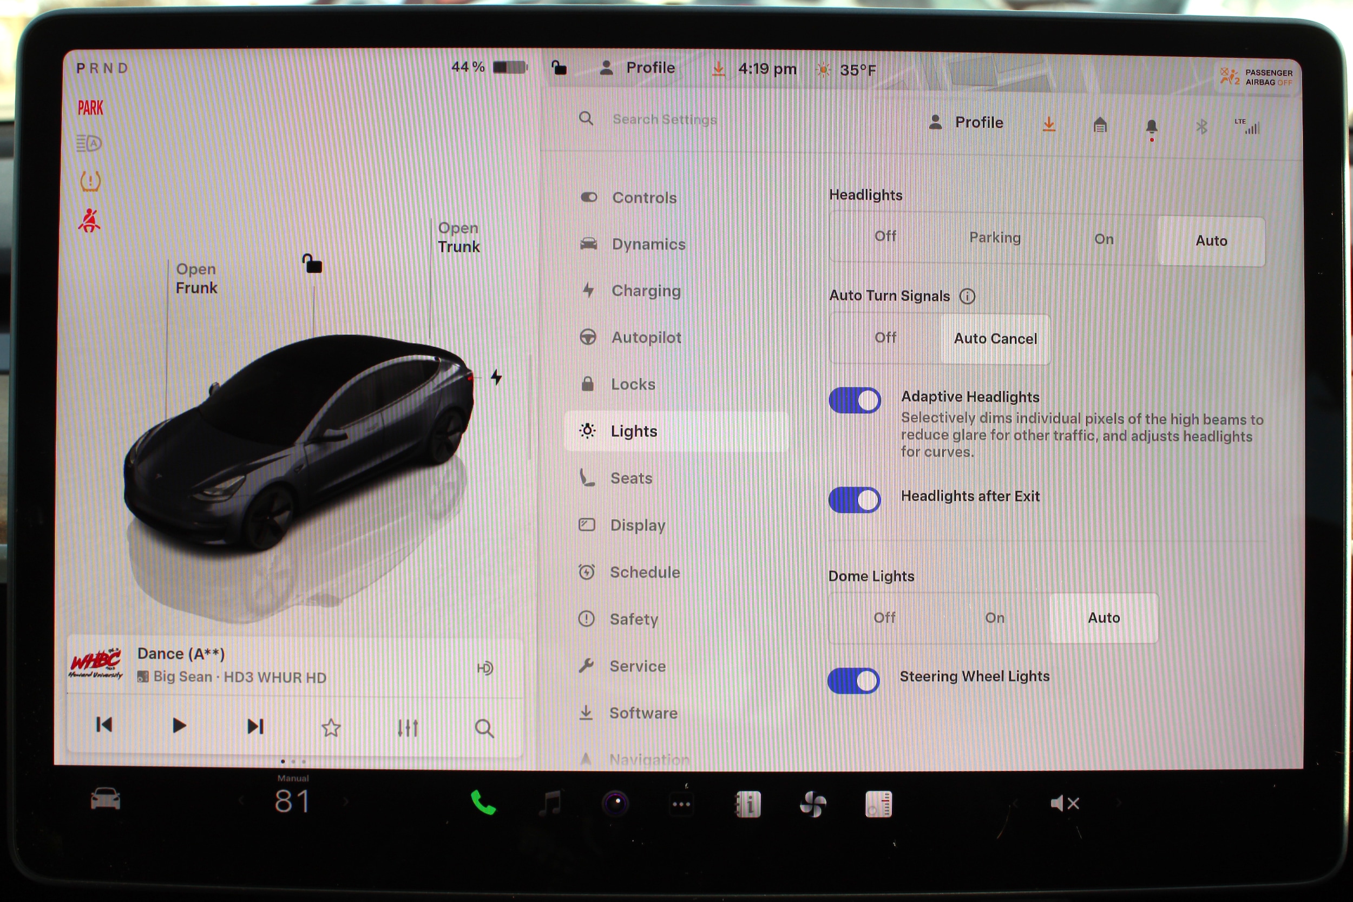1353x902 pixels.
Task: Open the climate fan controls
Action: point(813,804)
